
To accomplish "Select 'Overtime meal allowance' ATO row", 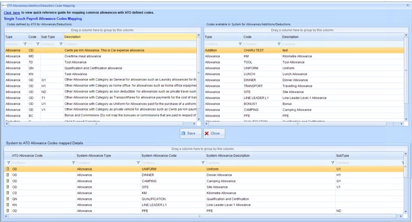I will point(101,56).
